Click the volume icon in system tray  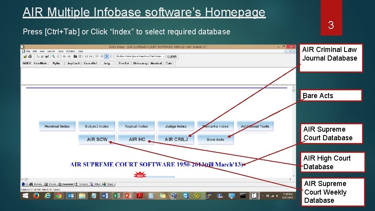[x=277, y=196]
